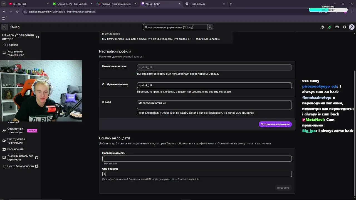
Task: Open a new browser tab with plus
Action: (231, 4)
